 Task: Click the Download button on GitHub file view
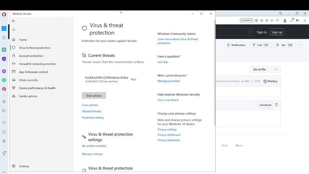(x=265, y=105)
